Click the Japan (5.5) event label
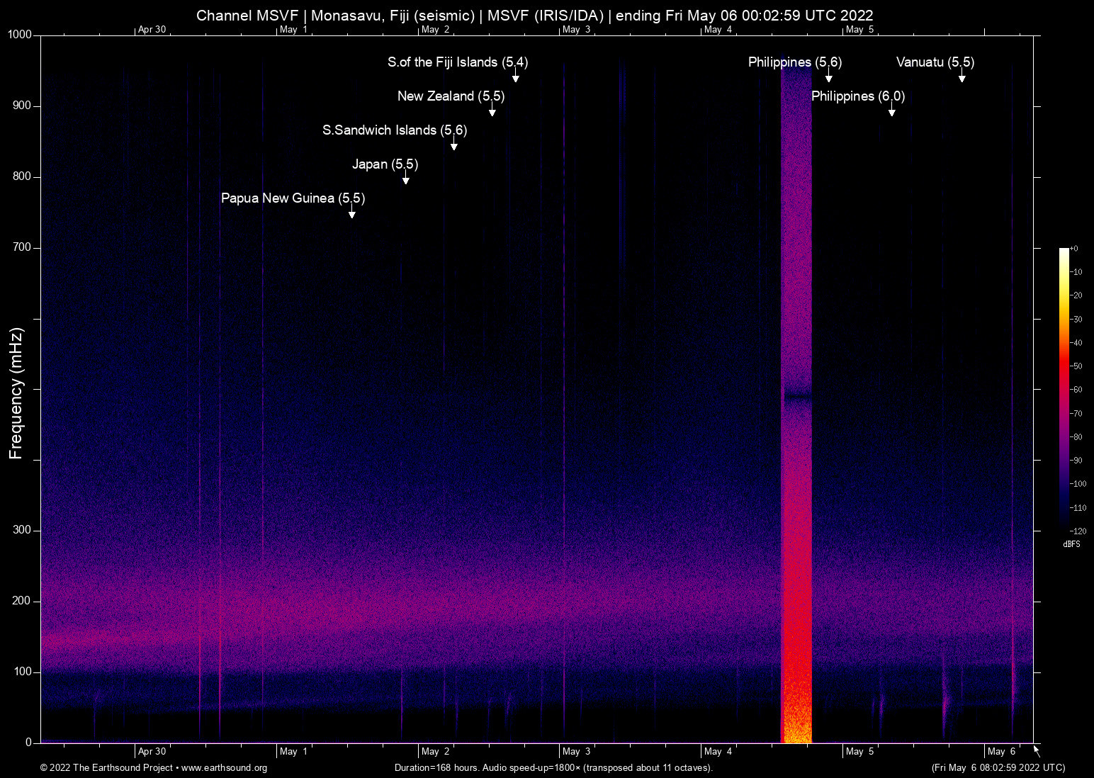 [x=385, y=164]
